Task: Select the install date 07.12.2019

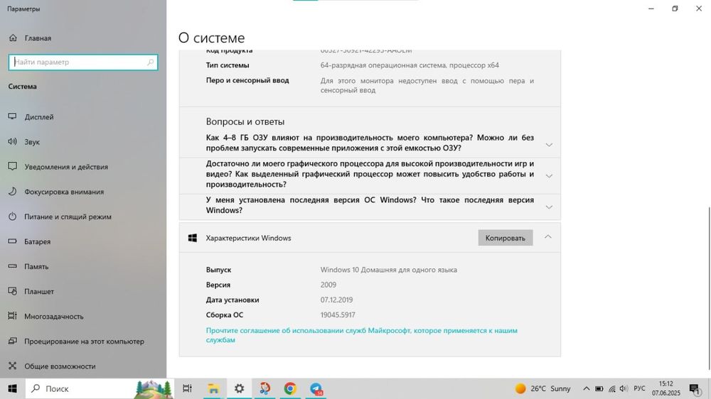Action: [x=336, y=300]
